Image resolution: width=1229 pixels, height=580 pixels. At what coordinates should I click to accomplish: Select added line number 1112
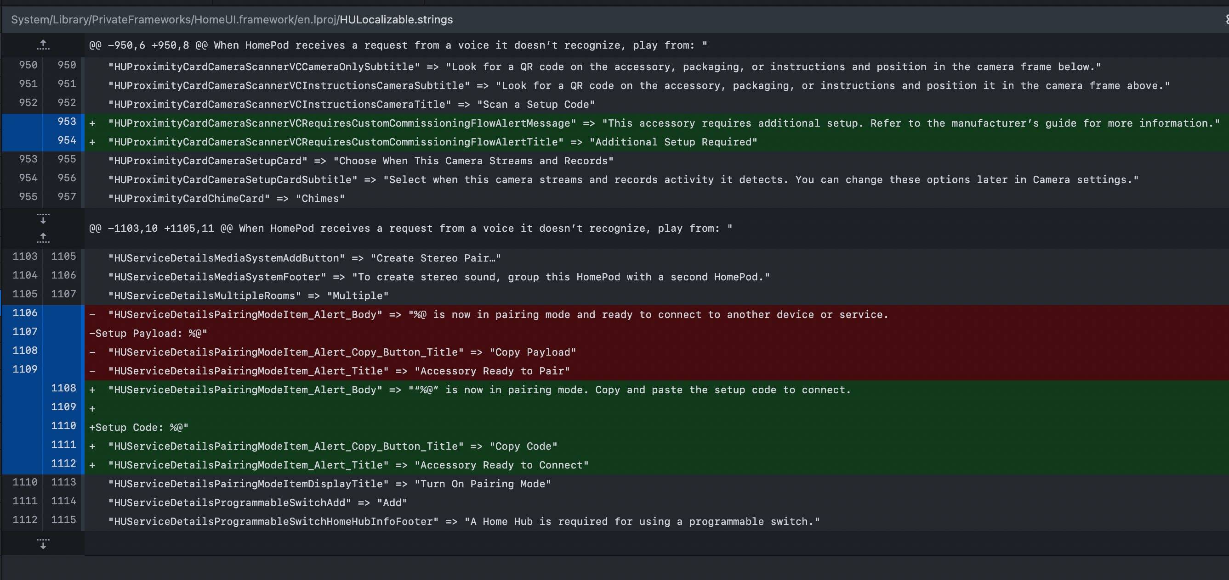coord(63,463)
